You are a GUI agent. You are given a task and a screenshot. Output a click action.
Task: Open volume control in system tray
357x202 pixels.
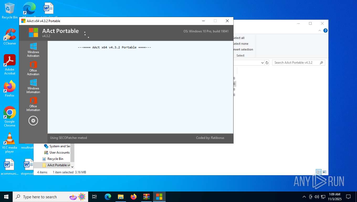click(x=317, y=197)
